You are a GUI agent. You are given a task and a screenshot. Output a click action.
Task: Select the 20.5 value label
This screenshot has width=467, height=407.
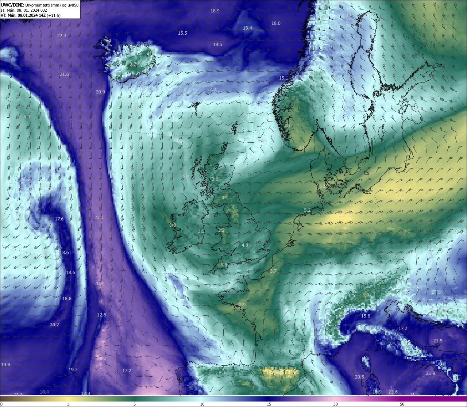[x=359, y=377]
